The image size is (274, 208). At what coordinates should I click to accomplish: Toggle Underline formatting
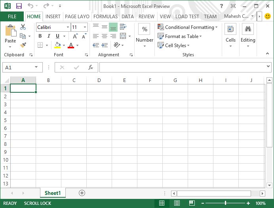point(57,36)
